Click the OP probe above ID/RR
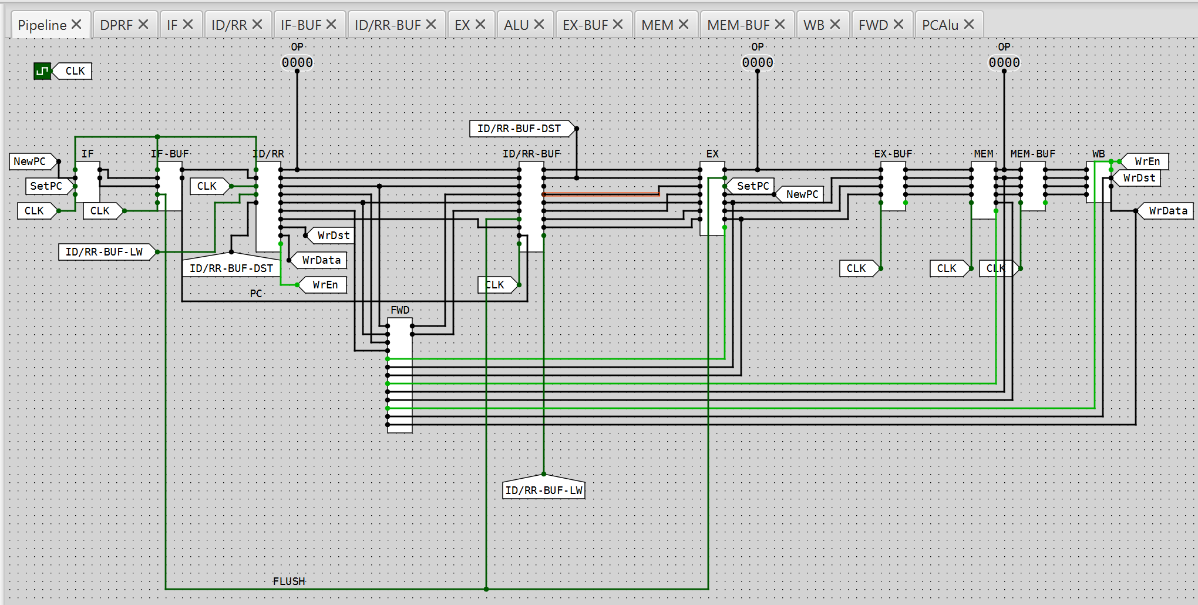Viewport: 1198px width, 605px height. click(297, 63)
